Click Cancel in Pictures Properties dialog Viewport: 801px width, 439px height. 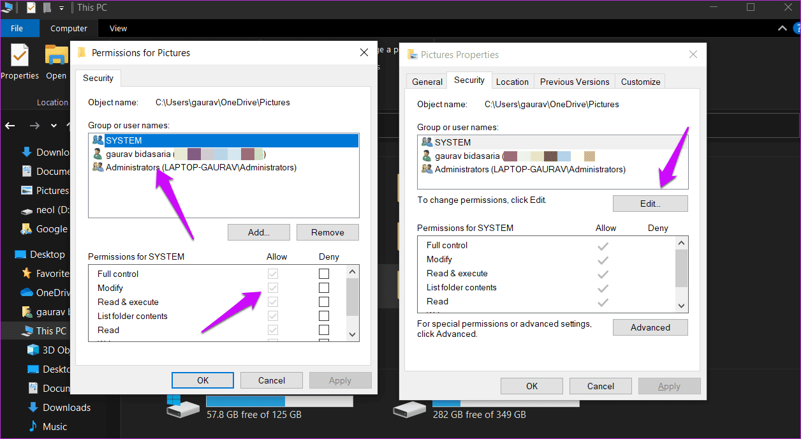point(601,386)
